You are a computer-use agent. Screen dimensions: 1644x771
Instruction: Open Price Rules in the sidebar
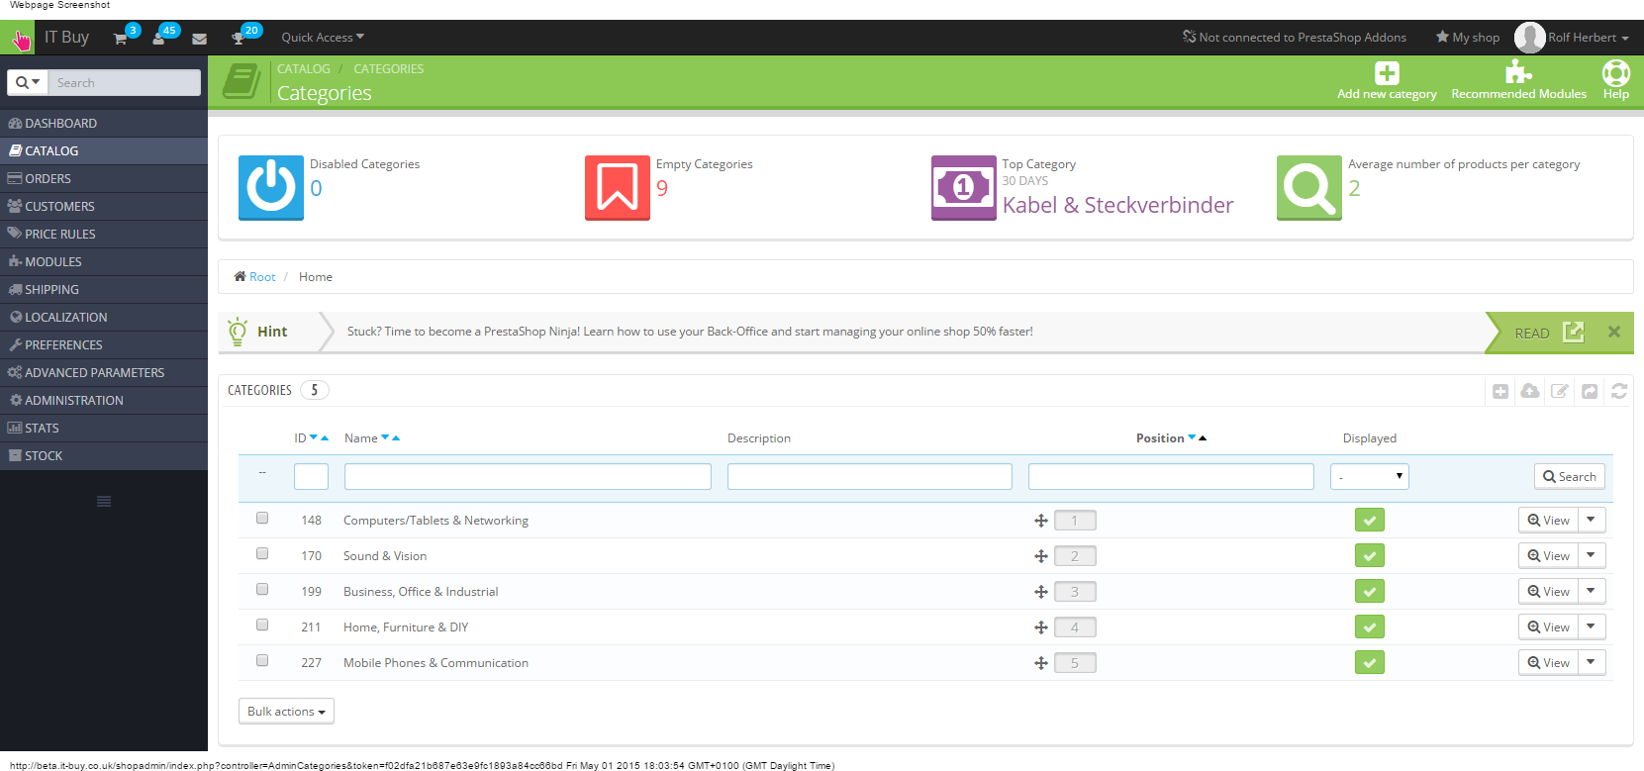pos(104,235)
